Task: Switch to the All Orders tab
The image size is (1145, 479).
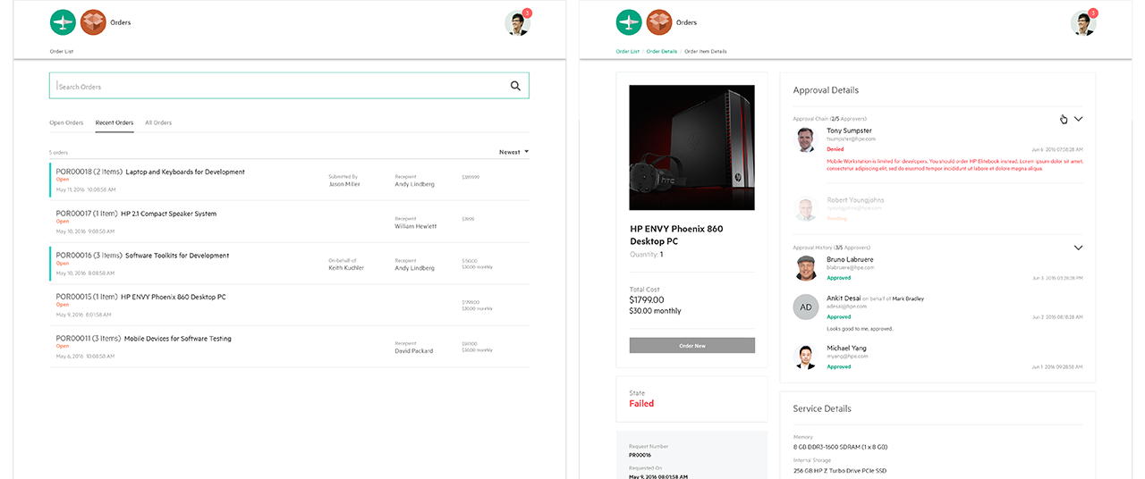Action: point(158,122)
